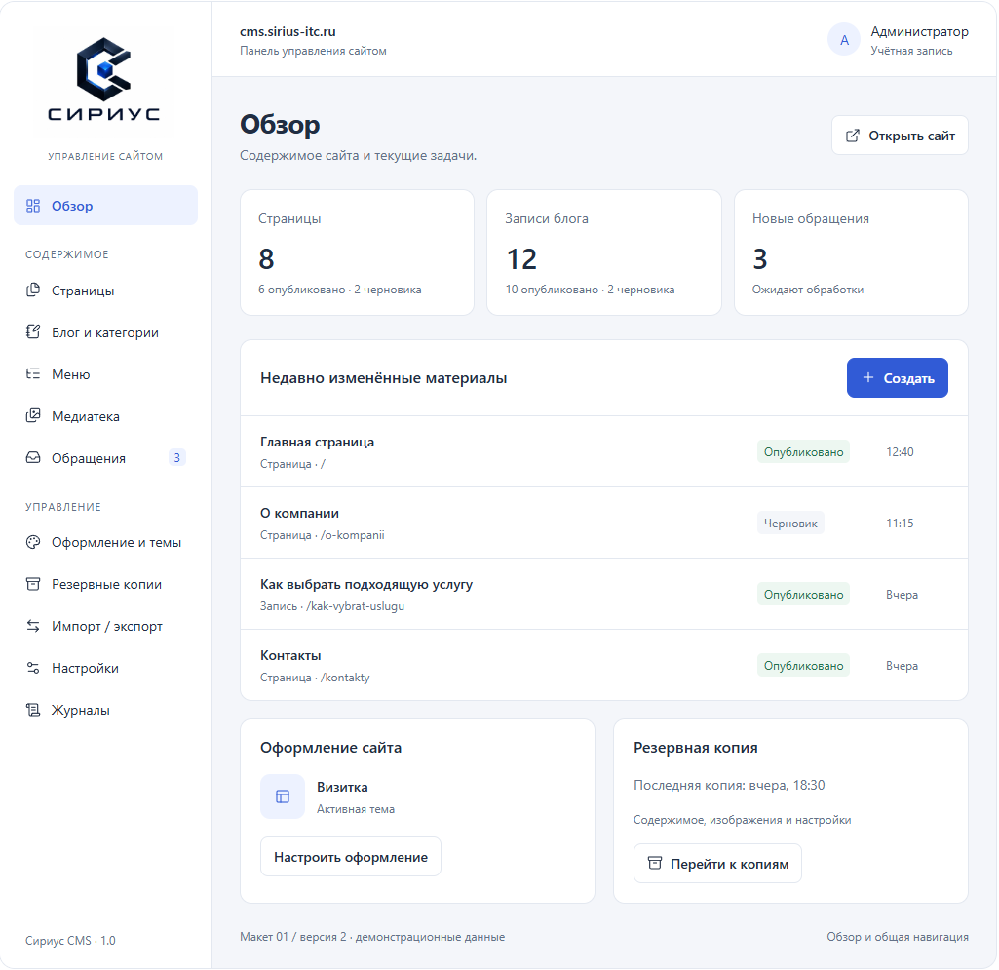This screenshot has width=999, height=970.
Task: Click the external link icon in Открыть сайт
Action: pos(853,136)
